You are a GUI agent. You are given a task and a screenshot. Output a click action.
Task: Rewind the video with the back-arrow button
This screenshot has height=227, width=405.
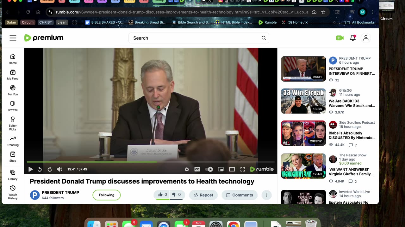pos(40,169)
